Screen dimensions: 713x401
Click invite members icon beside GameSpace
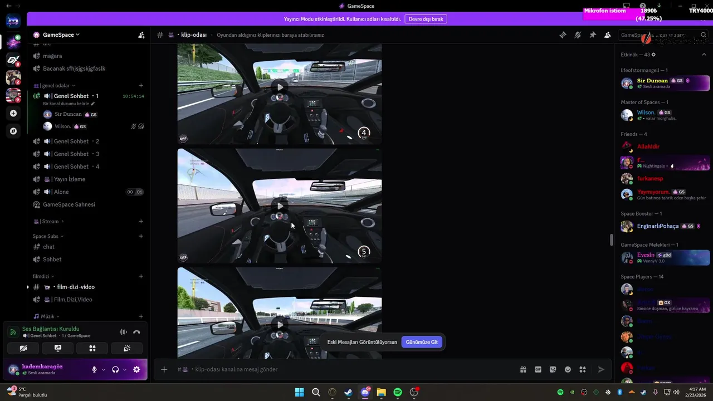tap(141, 35)
